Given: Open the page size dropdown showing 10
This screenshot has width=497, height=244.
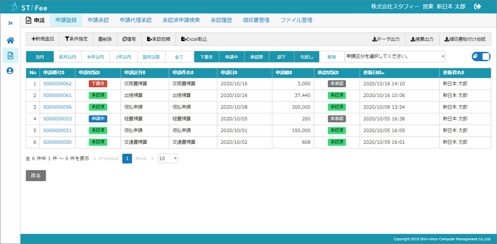Looking at the screenshot, I should tap(168, 158).
